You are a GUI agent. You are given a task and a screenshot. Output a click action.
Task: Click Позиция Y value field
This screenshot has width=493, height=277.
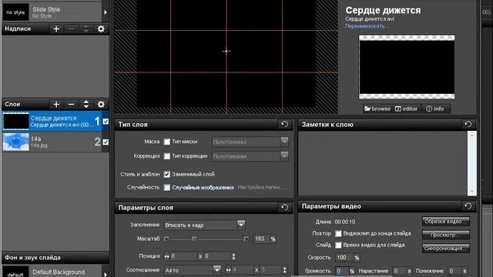[x=216, y=256]
